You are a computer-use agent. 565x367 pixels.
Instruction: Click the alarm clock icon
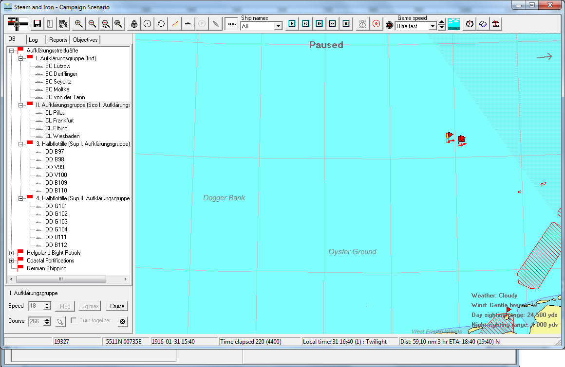pos(362,24)
